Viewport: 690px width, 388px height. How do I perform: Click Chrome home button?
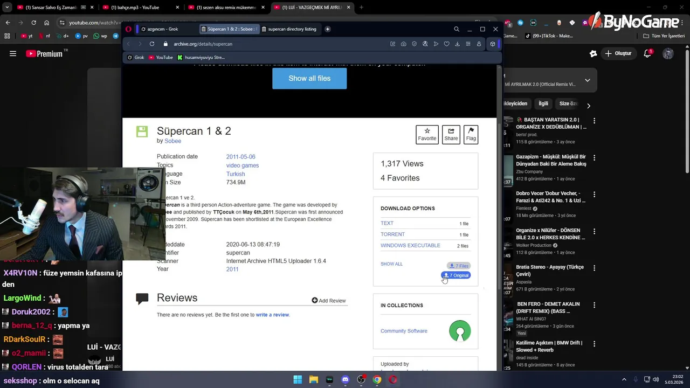[x=46, y=23]
